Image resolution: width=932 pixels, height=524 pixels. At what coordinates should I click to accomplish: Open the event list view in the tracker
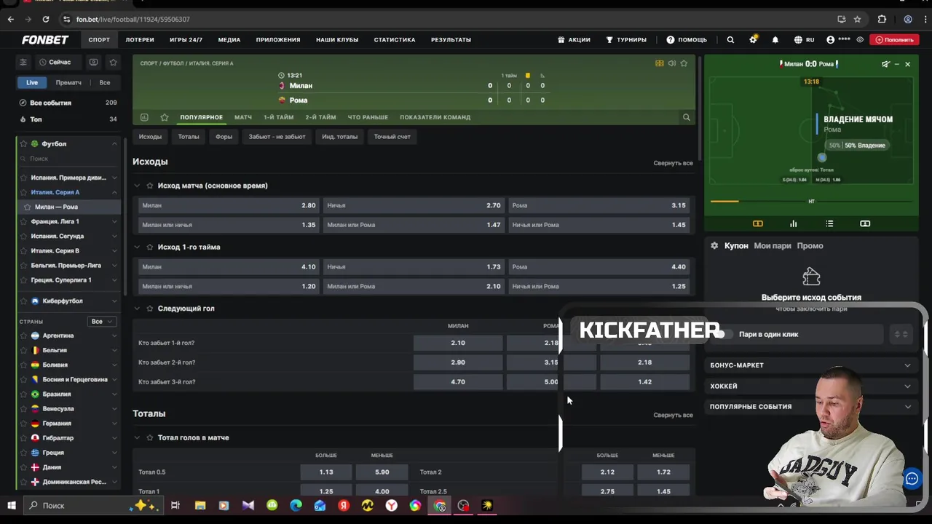829,223
